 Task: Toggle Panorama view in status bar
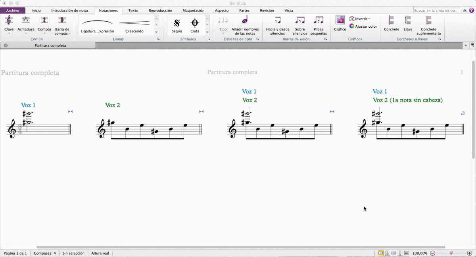[406, 253]
